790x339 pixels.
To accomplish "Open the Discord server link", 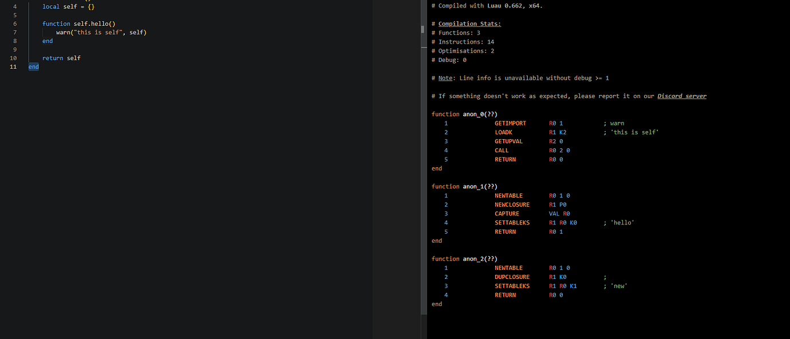I will click(x=681, y=96).
